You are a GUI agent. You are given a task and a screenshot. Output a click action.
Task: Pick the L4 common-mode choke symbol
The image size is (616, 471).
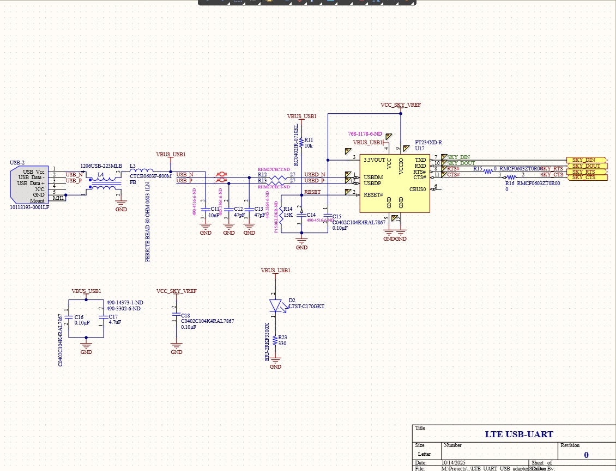click(x=101, y=182)
